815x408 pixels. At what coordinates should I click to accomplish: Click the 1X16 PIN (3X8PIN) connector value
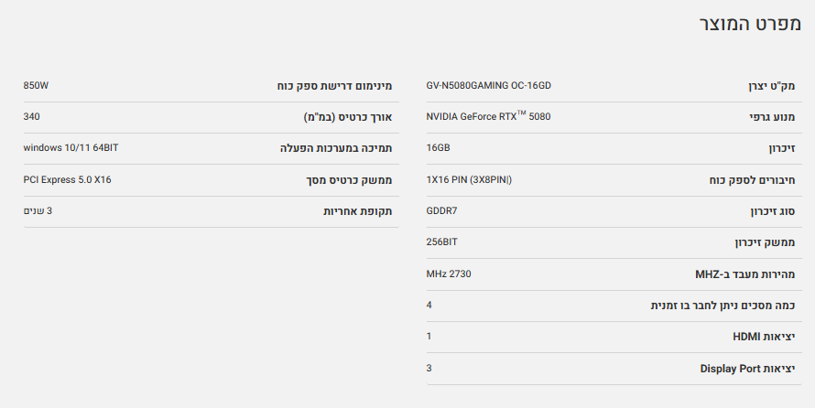469,179
